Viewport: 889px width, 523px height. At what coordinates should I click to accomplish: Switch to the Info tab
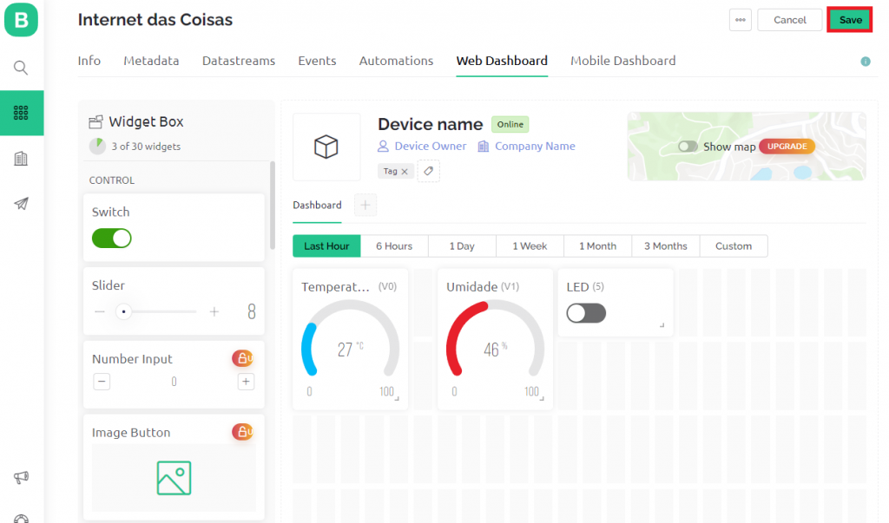click(89, 61)
